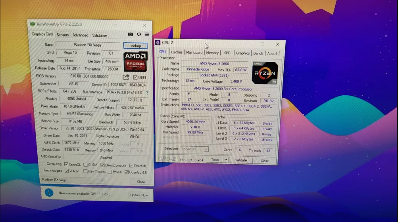Click the BIOS export share icon
This screenshot has height=222, width=398.
pos(126,77)
